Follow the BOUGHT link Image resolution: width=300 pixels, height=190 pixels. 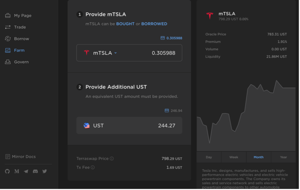tap(125, 24)
